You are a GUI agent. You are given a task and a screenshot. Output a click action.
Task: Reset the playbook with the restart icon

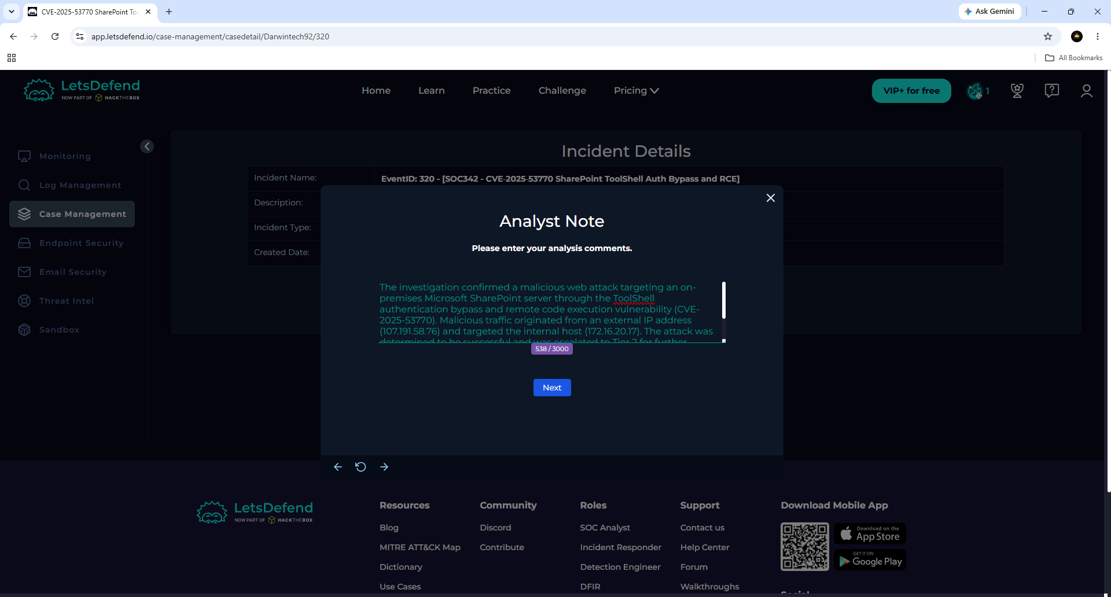360,467
